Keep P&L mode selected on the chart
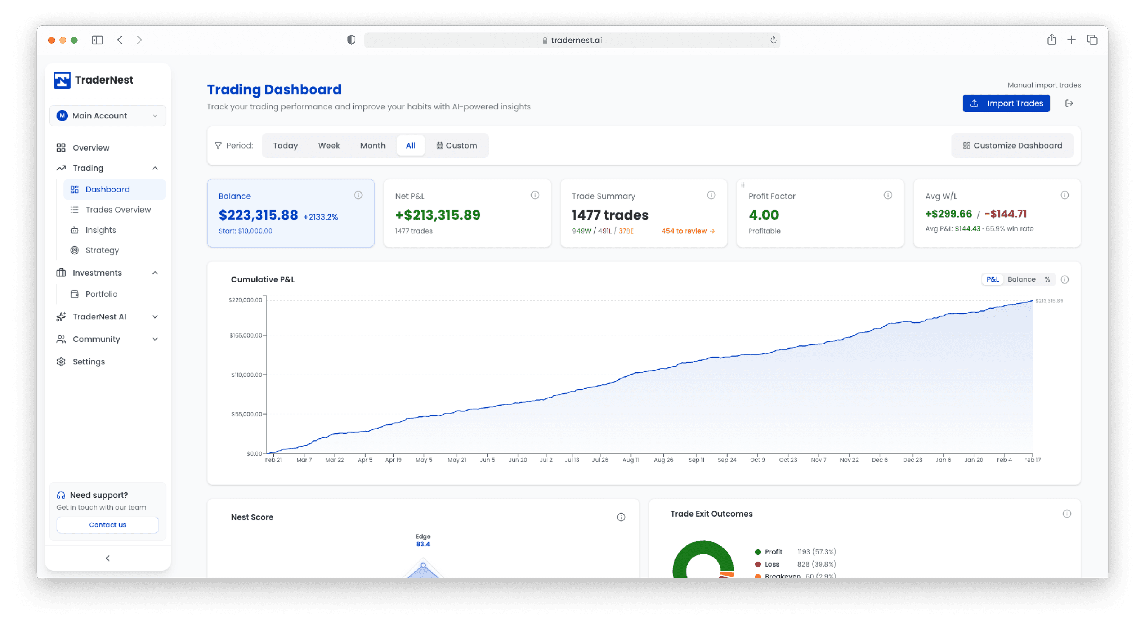 pos(993,279)
